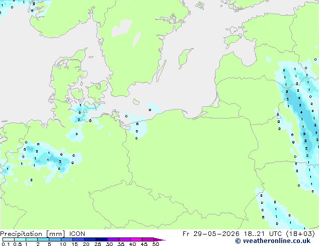
Task: Click the legend label '15'
Action: point(74,244)
